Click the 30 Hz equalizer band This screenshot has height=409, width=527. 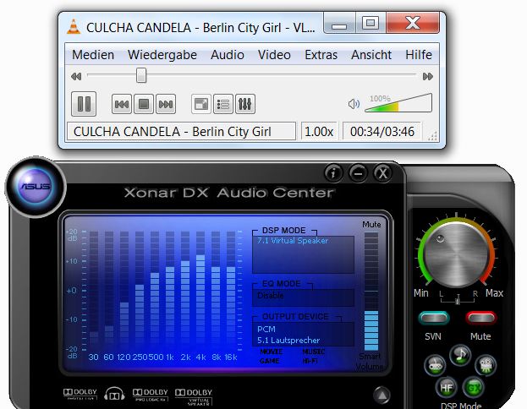(x=94, y=291)
